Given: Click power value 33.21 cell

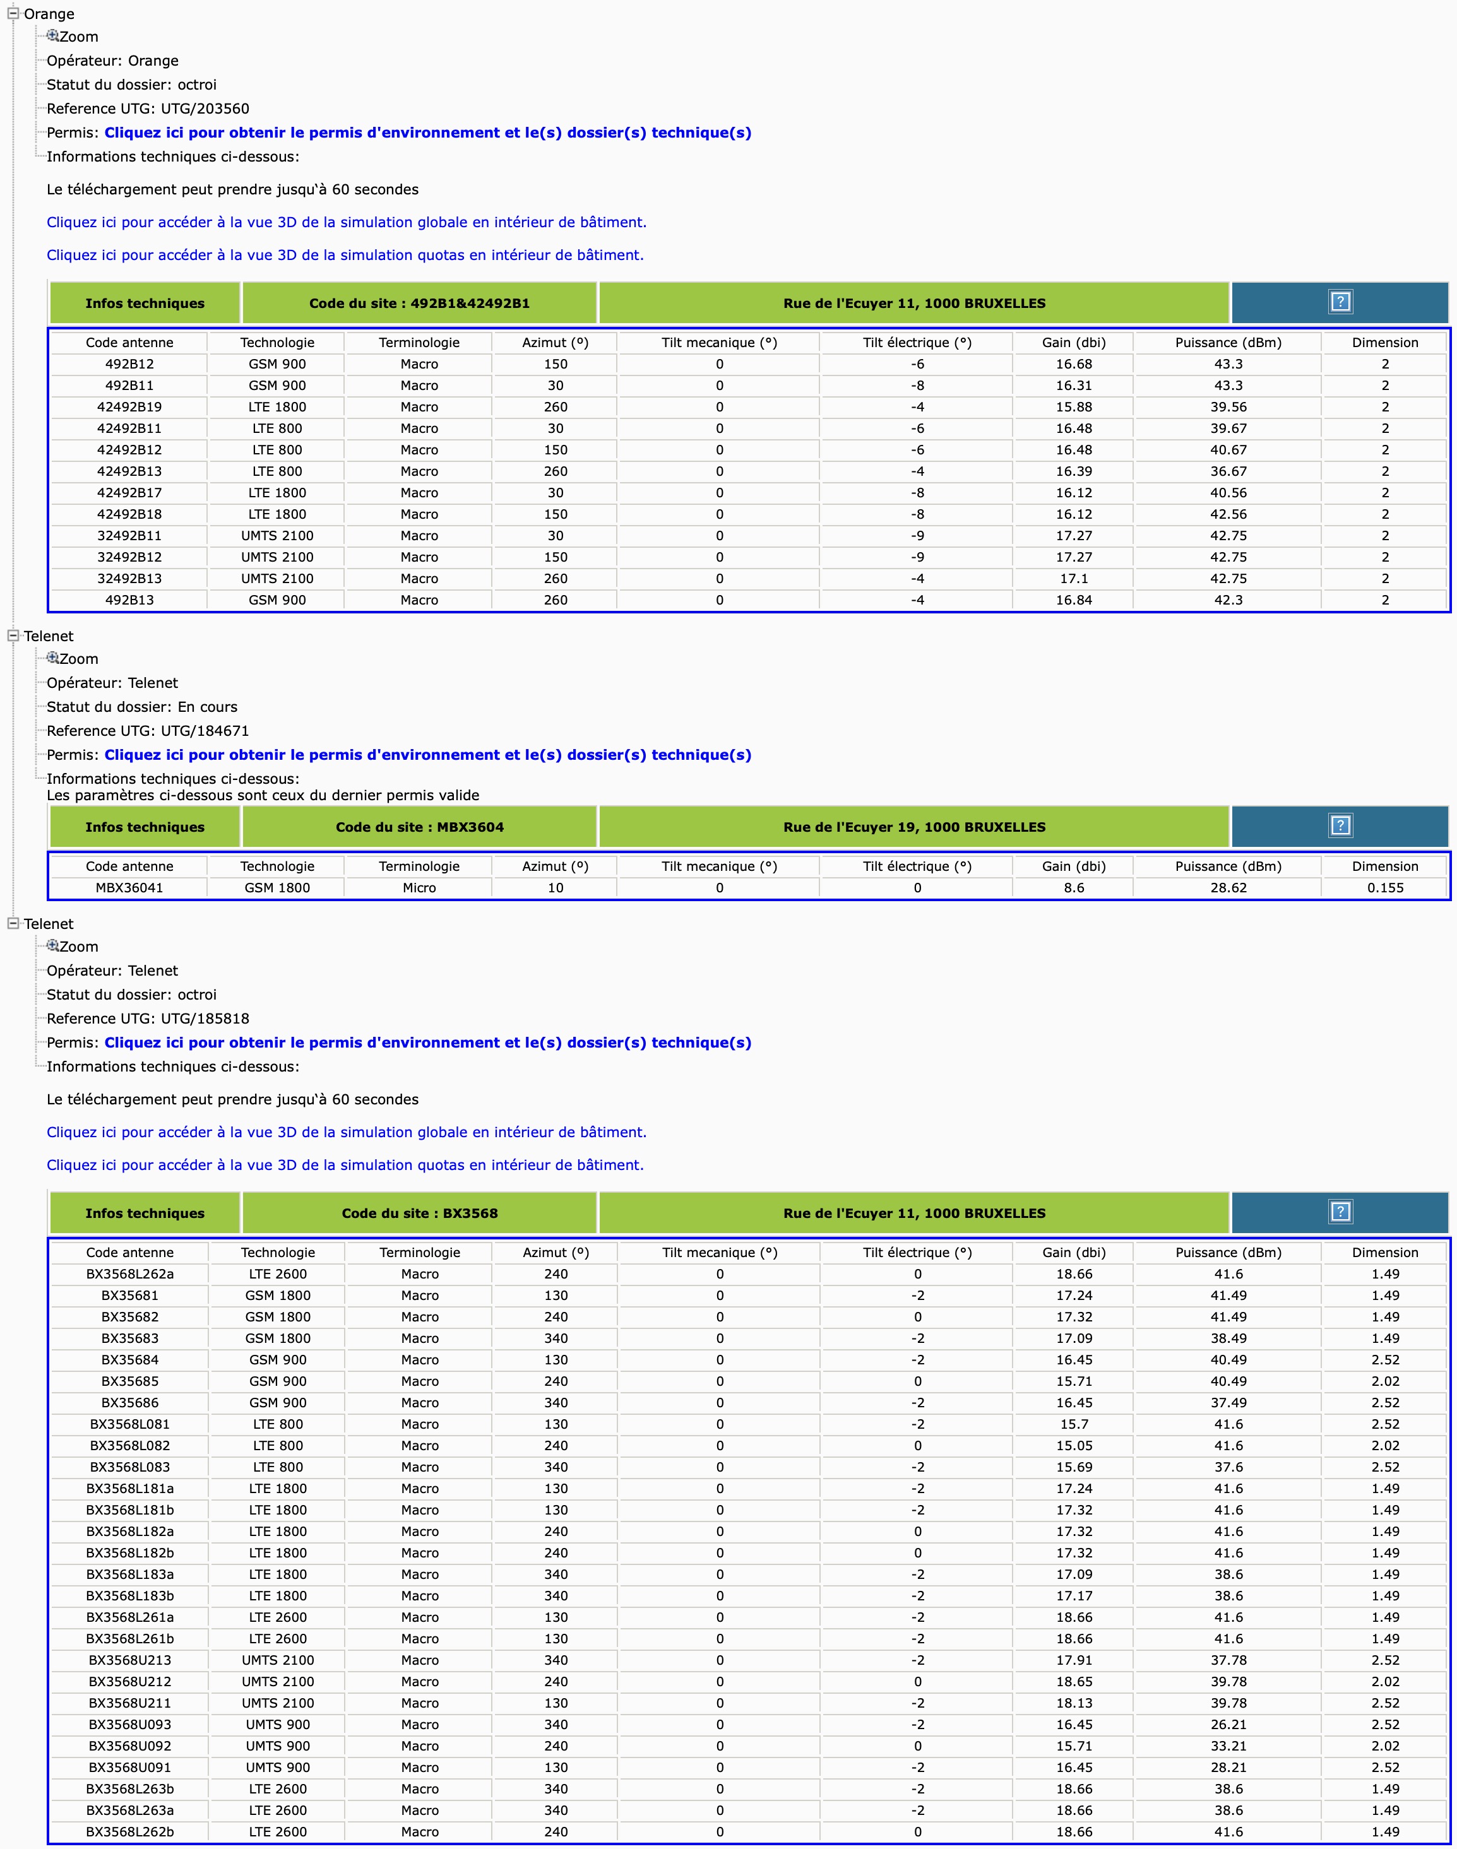Looking at the screenshot, I should click(x=1228, y=1746).
